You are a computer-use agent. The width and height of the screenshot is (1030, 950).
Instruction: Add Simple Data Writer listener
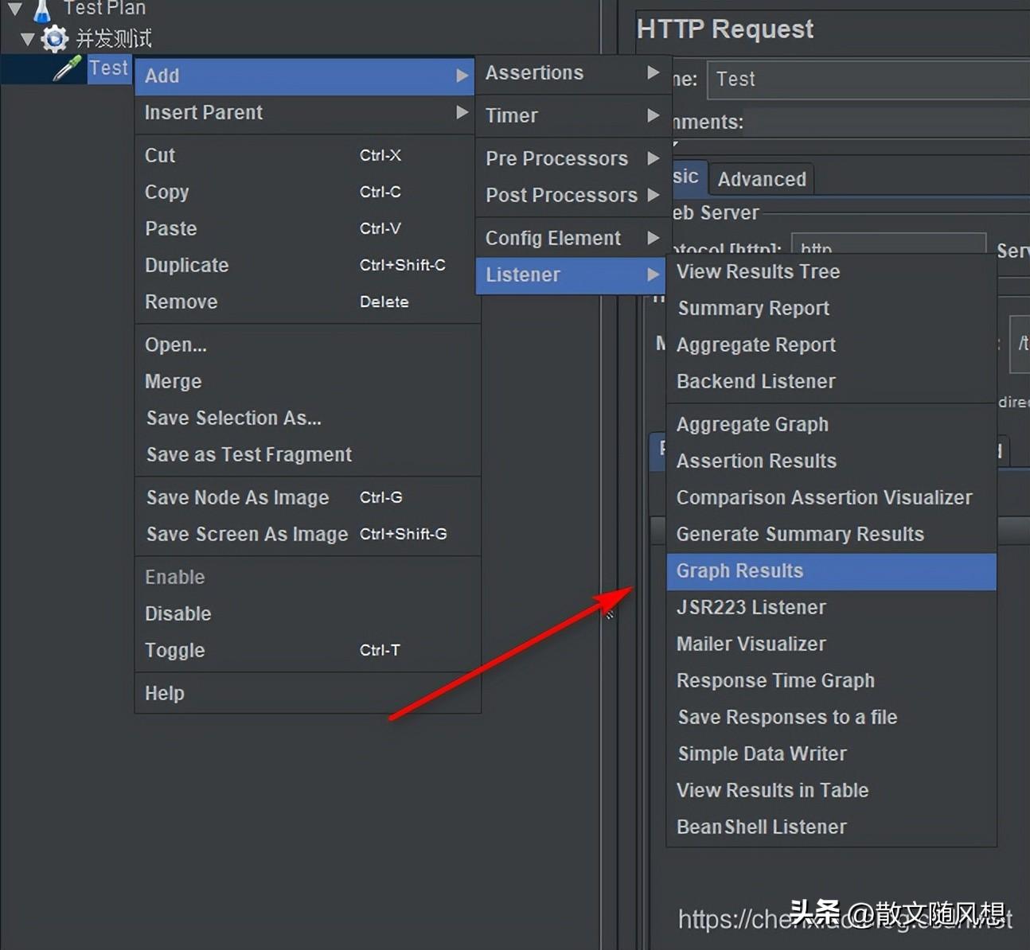(x=831, y=754)
